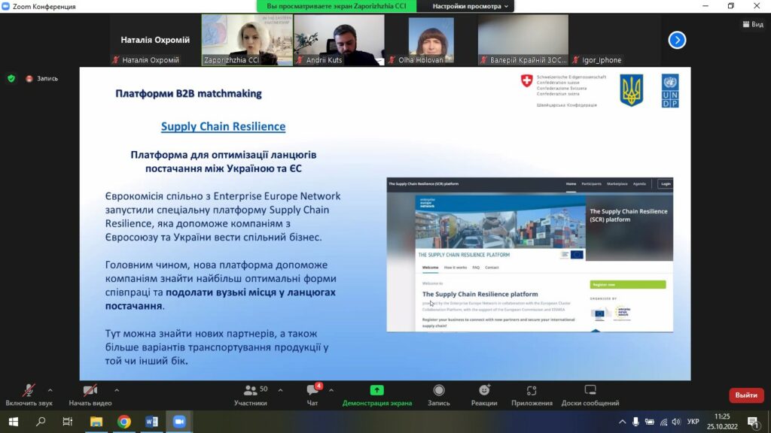Open Task View on taskbar
This screenshot has height=433, width=771.
(x=67, y=422)
